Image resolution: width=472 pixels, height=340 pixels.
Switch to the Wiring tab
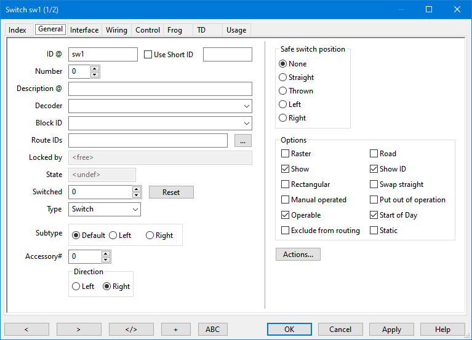(x=116, y=30)
